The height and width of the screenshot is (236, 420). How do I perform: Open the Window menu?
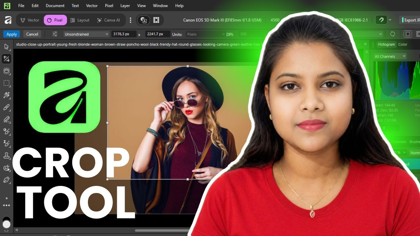coord(160,6)
